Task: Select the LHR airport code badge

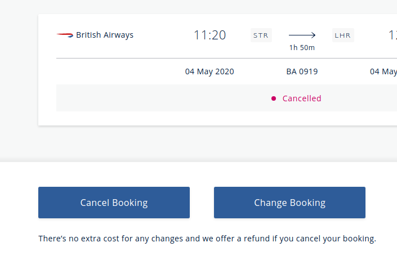Action: click(343, 35)
